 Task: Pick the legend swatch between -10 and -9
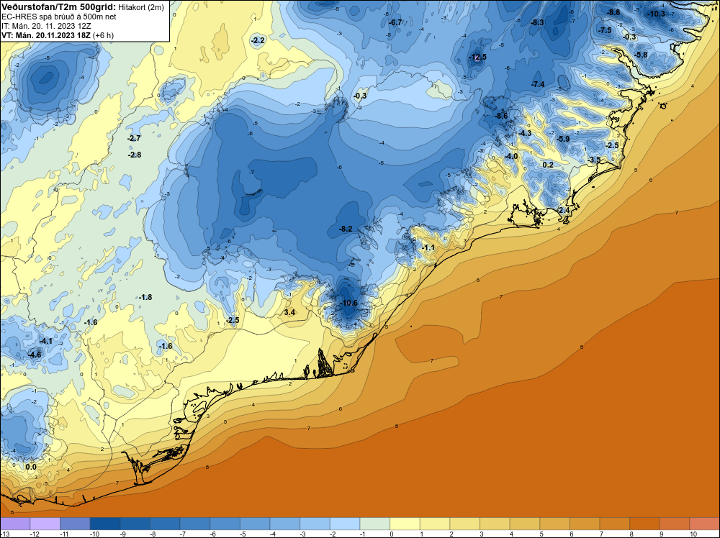click(105, 524)
